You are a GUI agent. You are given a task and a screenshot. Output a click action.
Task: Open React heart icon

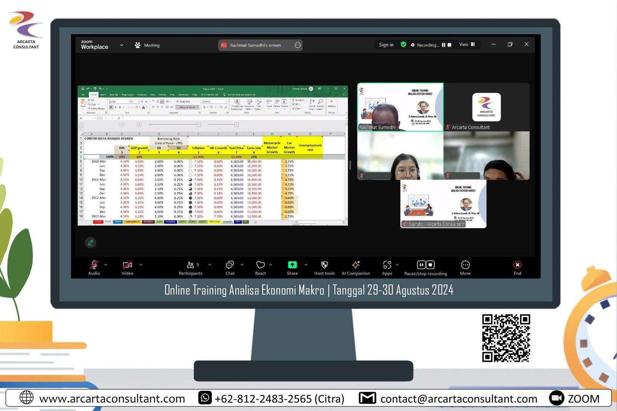point(261,265)
